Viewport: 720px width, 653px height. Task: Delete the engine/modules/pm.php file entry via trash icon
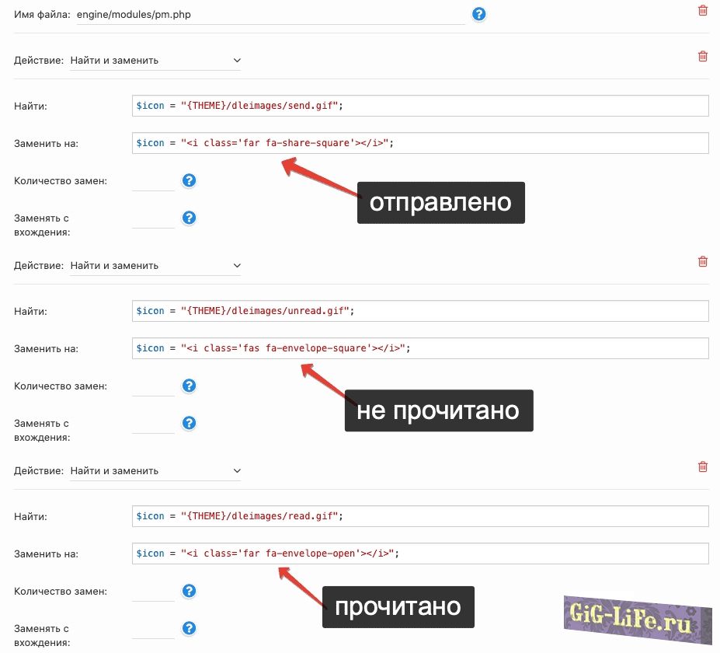[703, 10]
